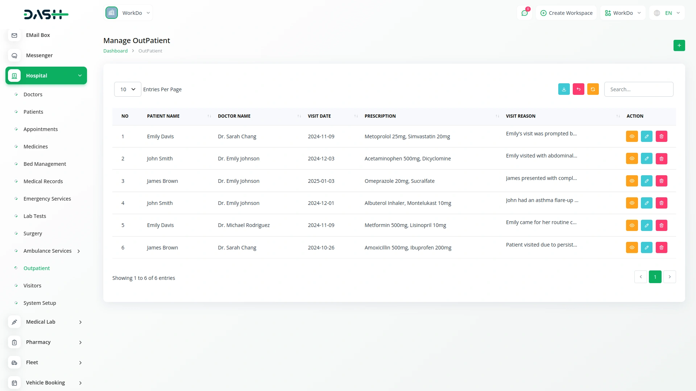Click the Search input field
This screenshot has height=391, width=696.
point(638,89)
